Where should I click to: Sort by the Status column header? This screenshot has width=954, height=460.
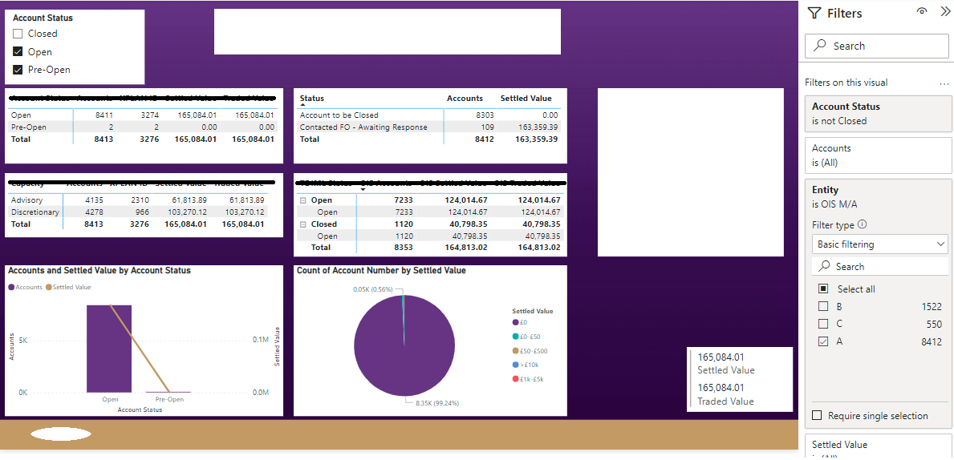311,98
